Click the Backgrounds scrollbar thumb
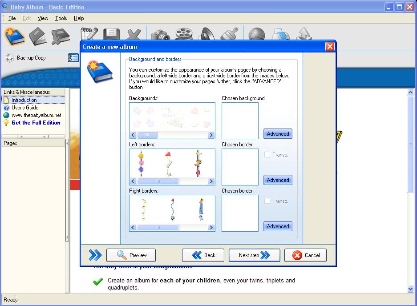 [147, 135]
